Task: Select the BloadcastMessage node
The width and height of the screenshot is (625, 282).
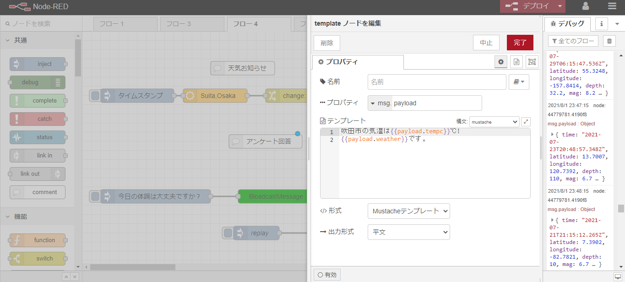Action: coord(272,196)
